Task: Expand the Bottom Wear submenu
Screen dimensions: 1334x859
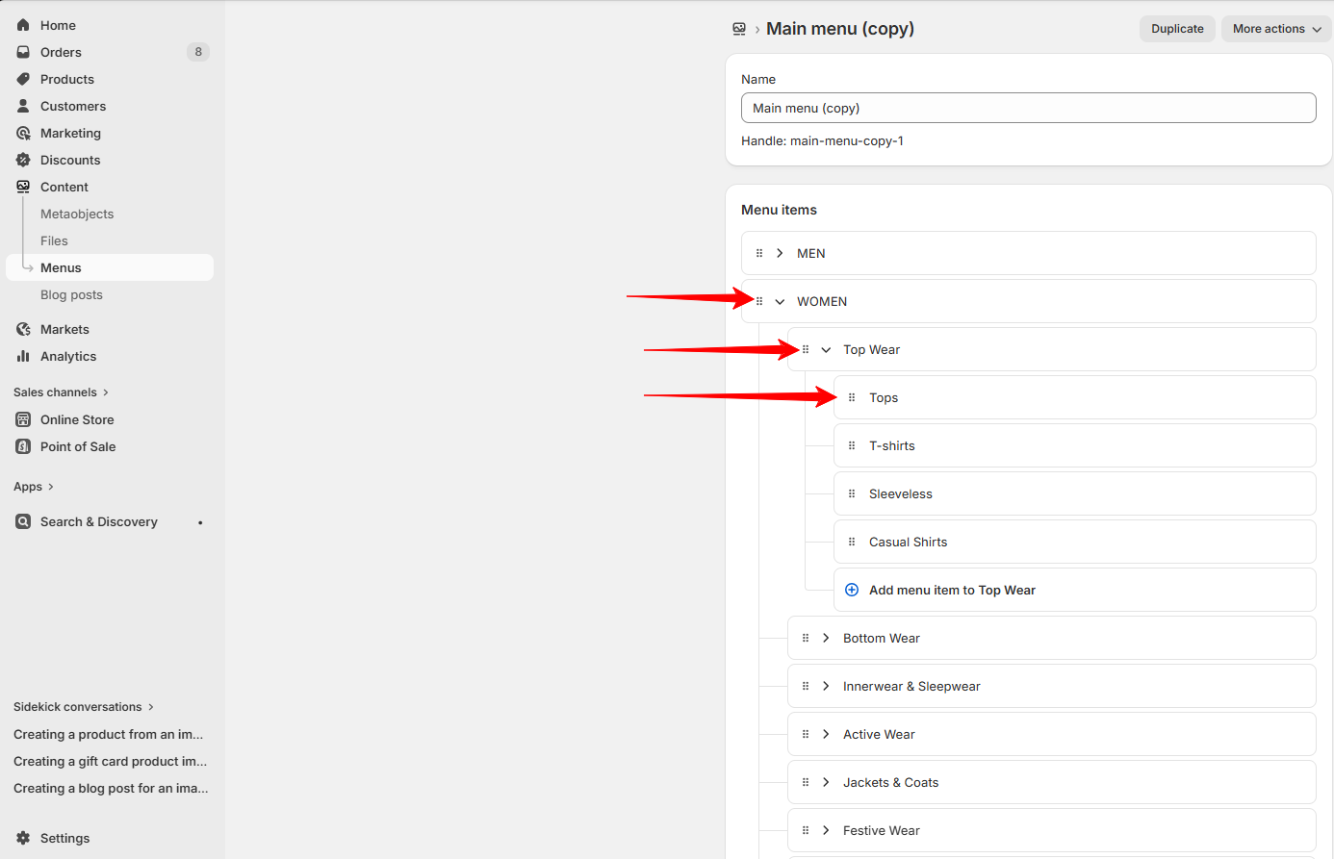Action: (x=826, y=638)
